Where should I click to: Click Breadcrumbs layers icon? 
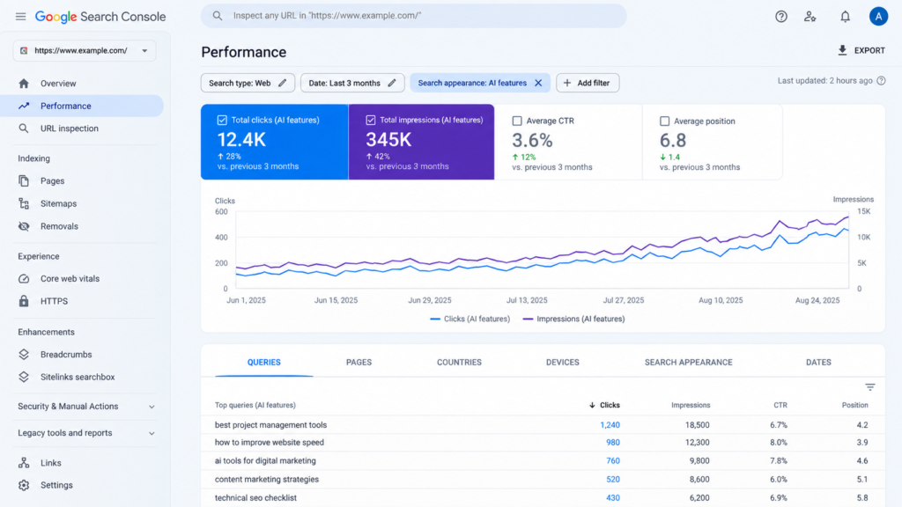click(x=24, y=355)
